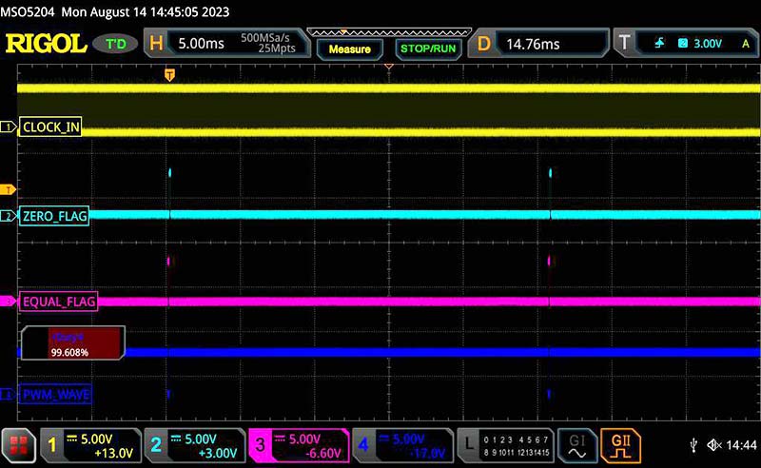Tap the T'D trigger status indicator
This screenshot has width=761, height=468.
[115, 44]
